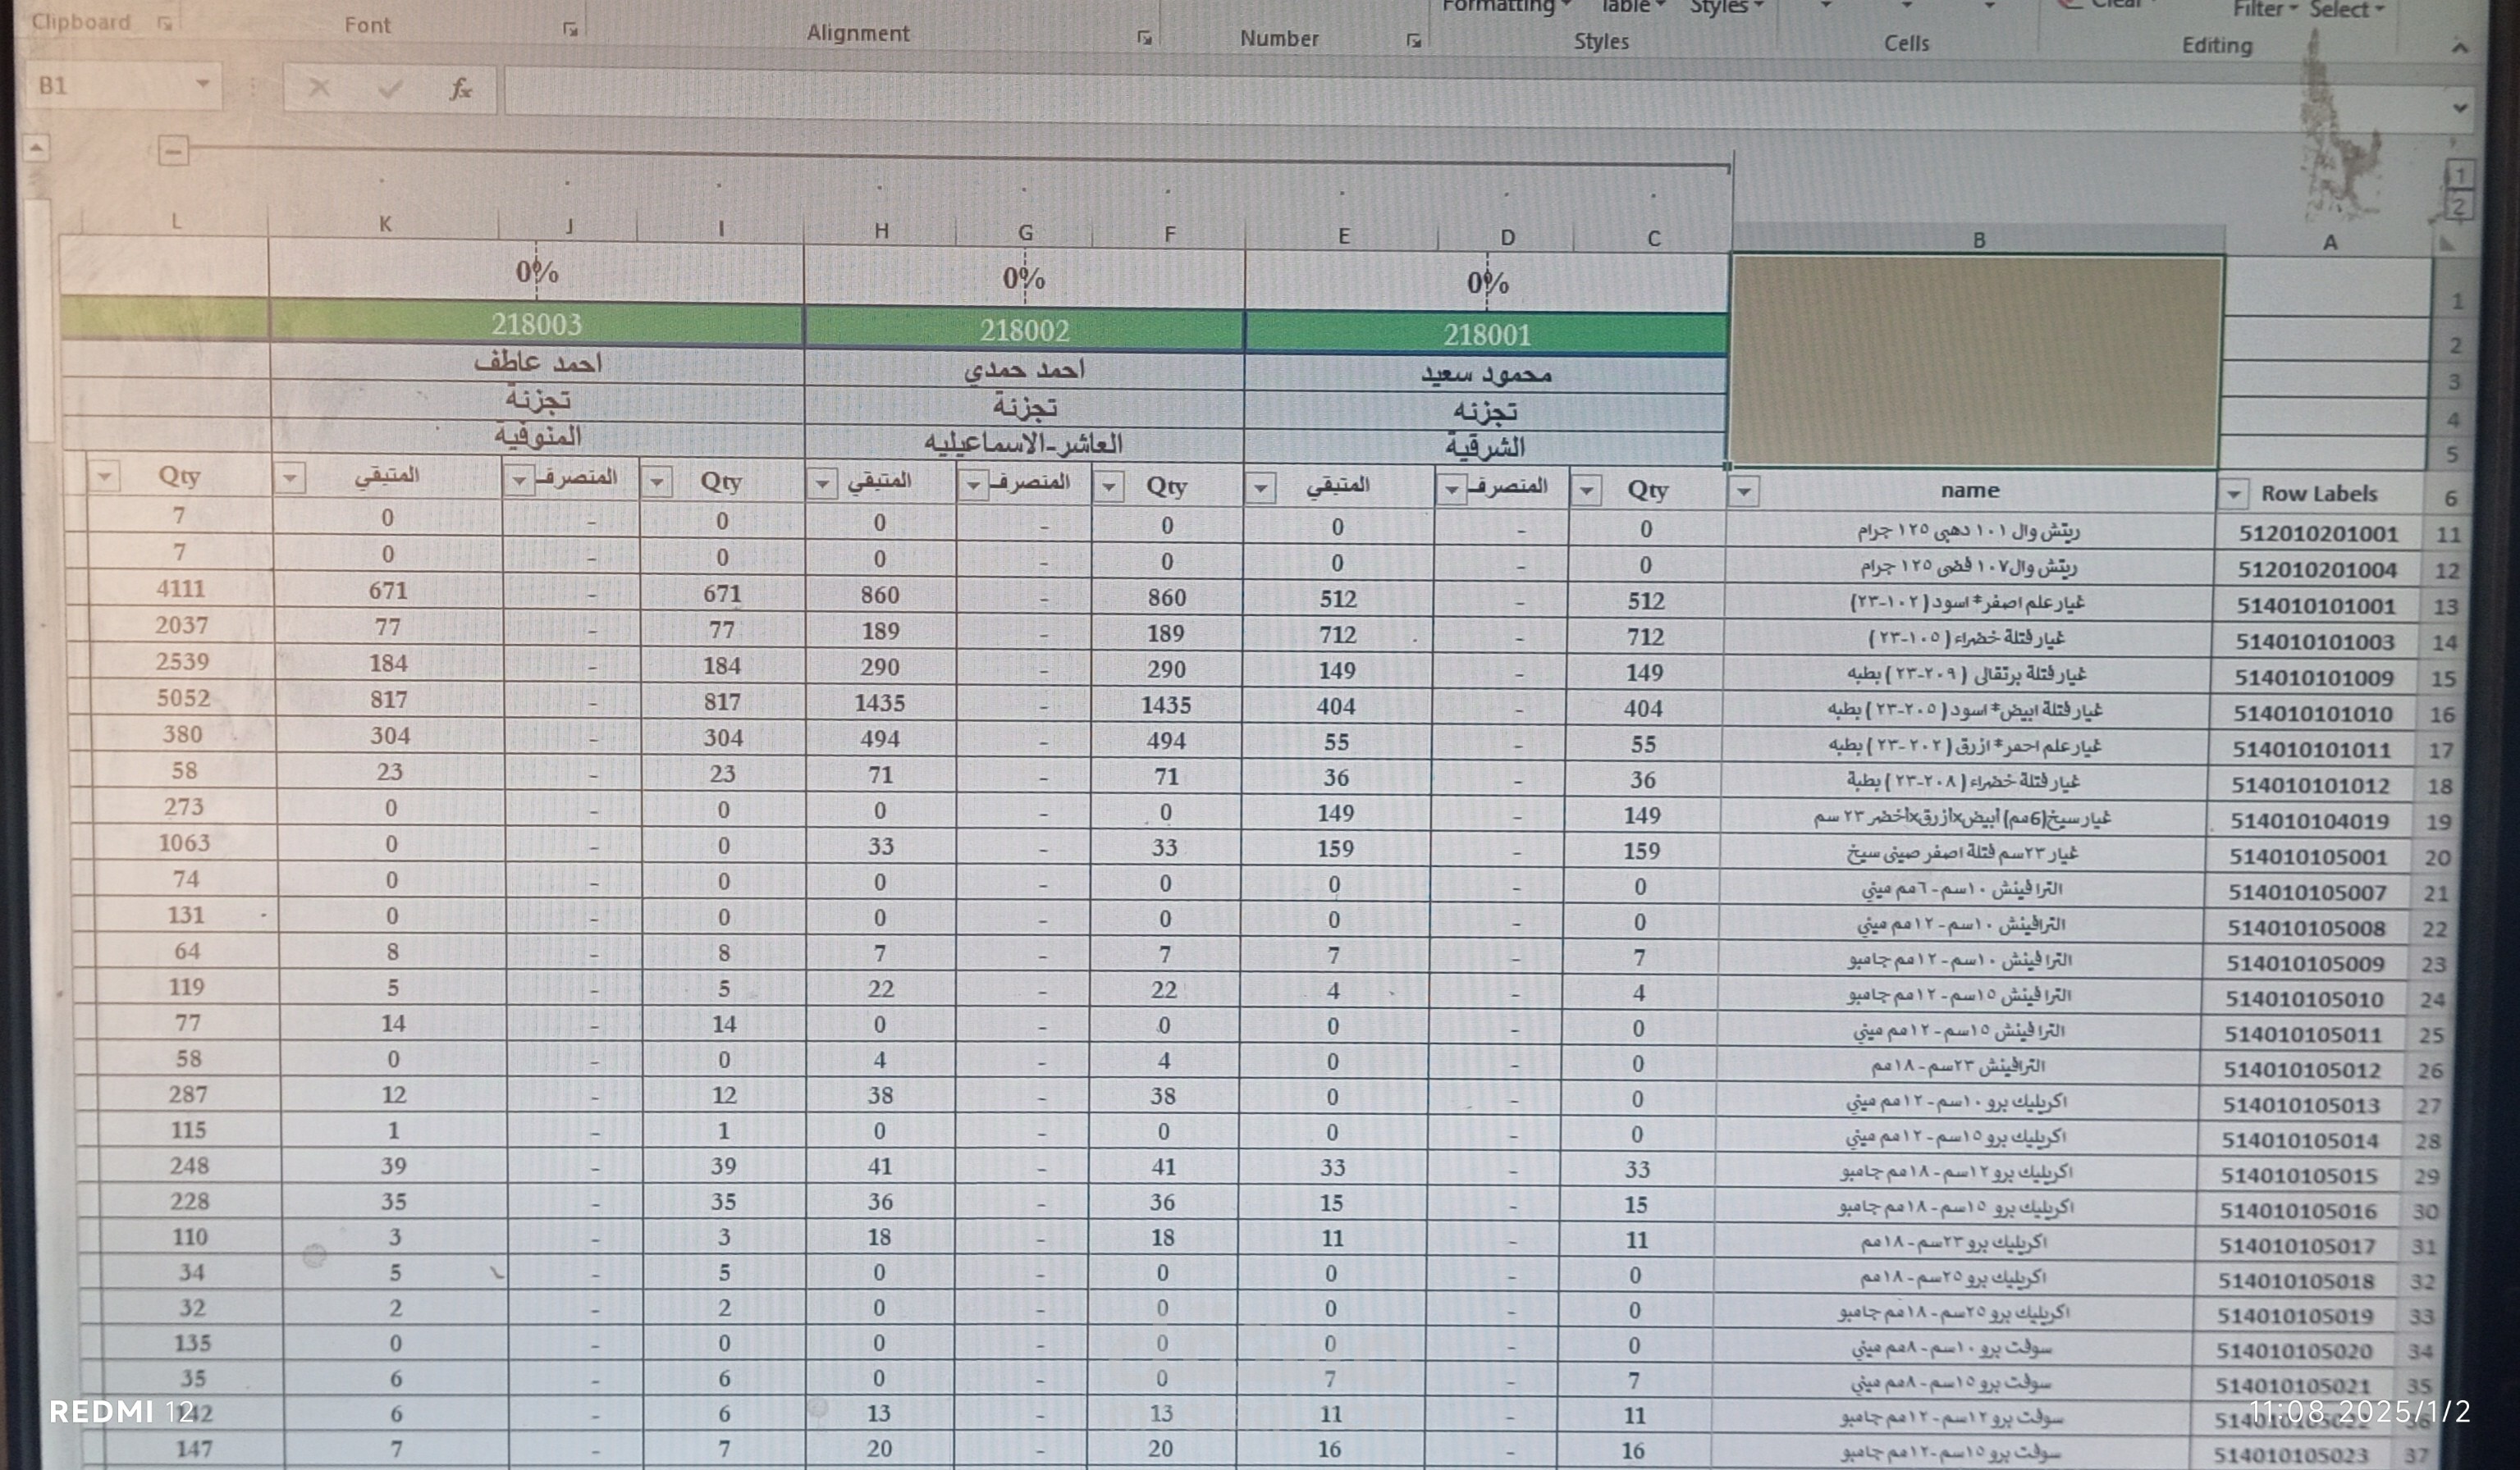Open the Qty filter in column F
Image resolution: width=2520 pixels, height=1470 pixels.
[1108, 487]
